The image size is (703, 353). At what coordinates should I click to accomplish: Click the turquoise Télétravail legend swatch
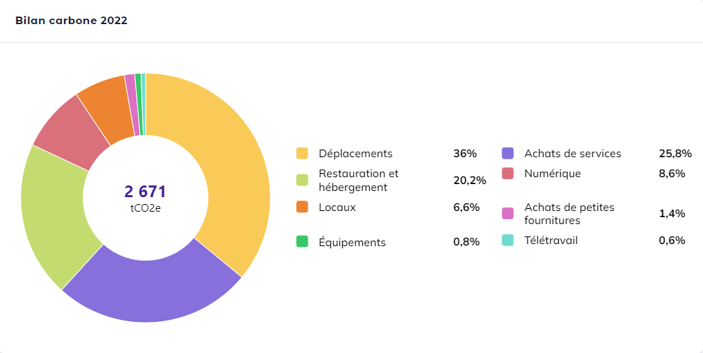click(x=508, y=240)
